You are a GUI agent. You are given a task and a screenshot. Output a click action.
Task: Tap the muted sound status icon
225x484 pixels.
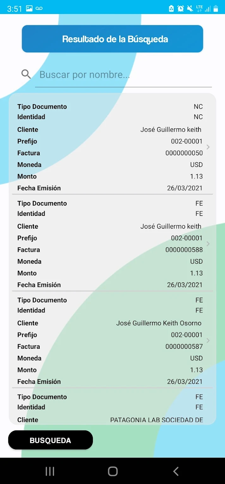(x=190, y=9)
